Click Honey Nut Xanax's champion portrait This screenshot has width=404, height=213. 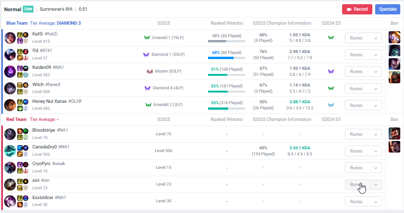tap(10, 105)
